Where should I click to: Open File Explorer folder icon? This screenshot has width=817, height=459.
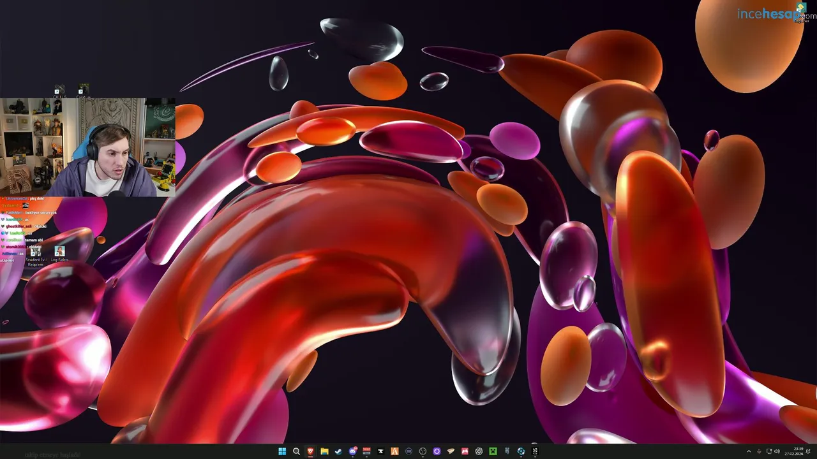324,451
